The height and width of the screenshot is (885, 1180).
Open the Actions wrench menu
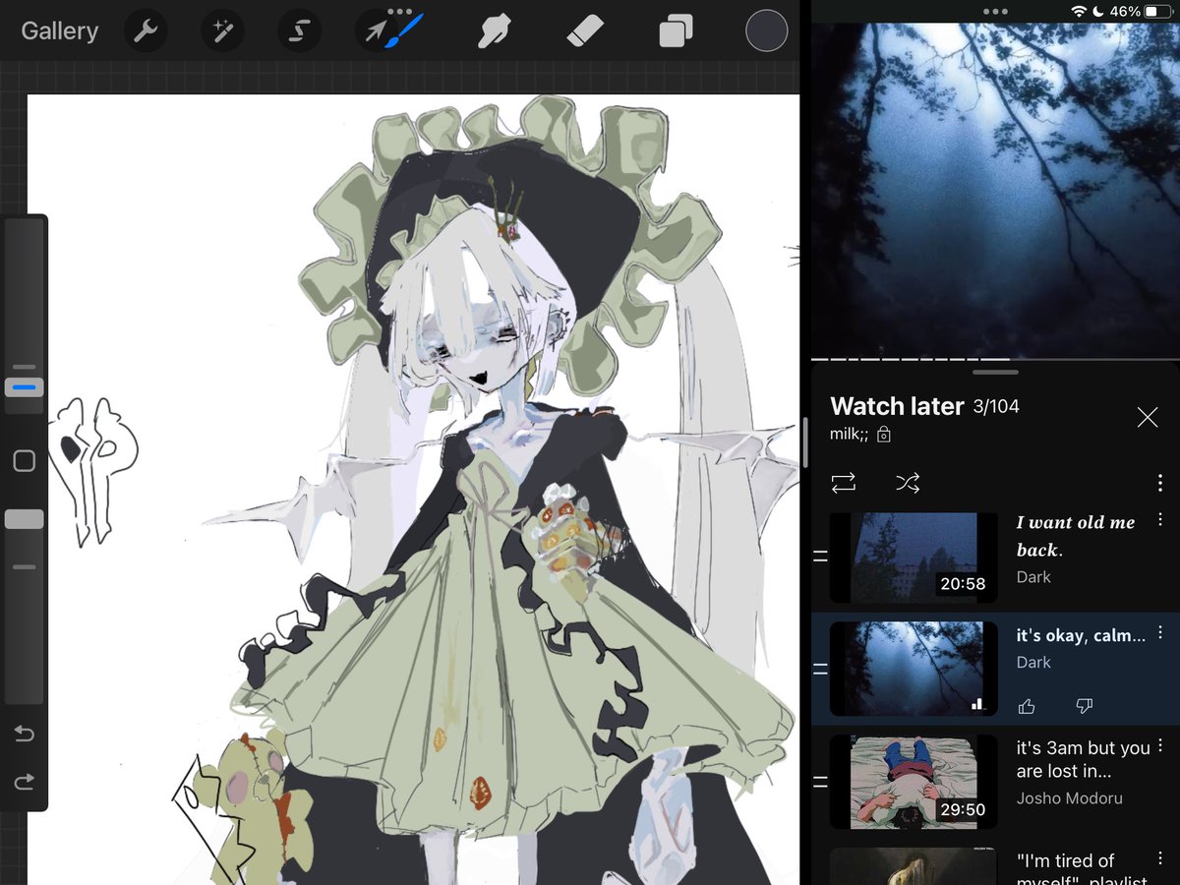(146, 31)
